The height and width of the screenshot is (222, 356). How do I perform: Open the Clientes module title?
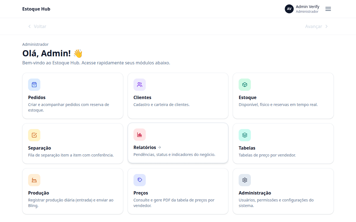tap(142, 97)
